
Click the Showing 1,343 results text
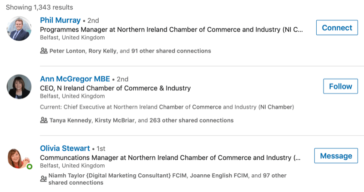coord(40,7)
